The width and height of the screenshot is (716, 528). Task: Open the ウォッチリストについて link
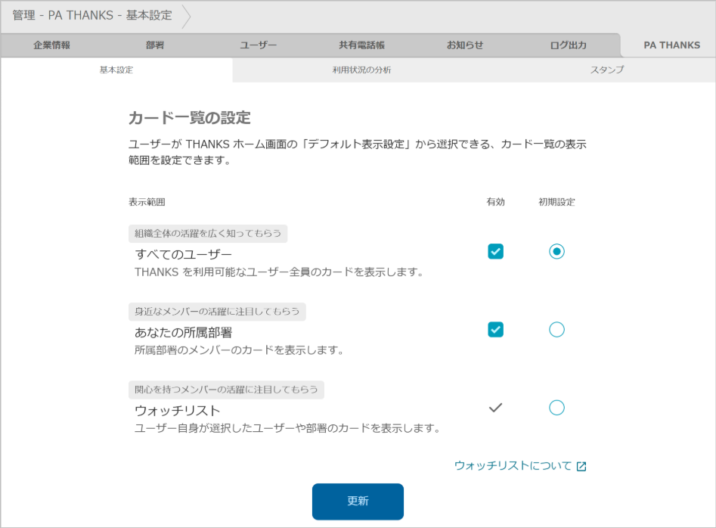pyautogui.click(x=520, y=465)
